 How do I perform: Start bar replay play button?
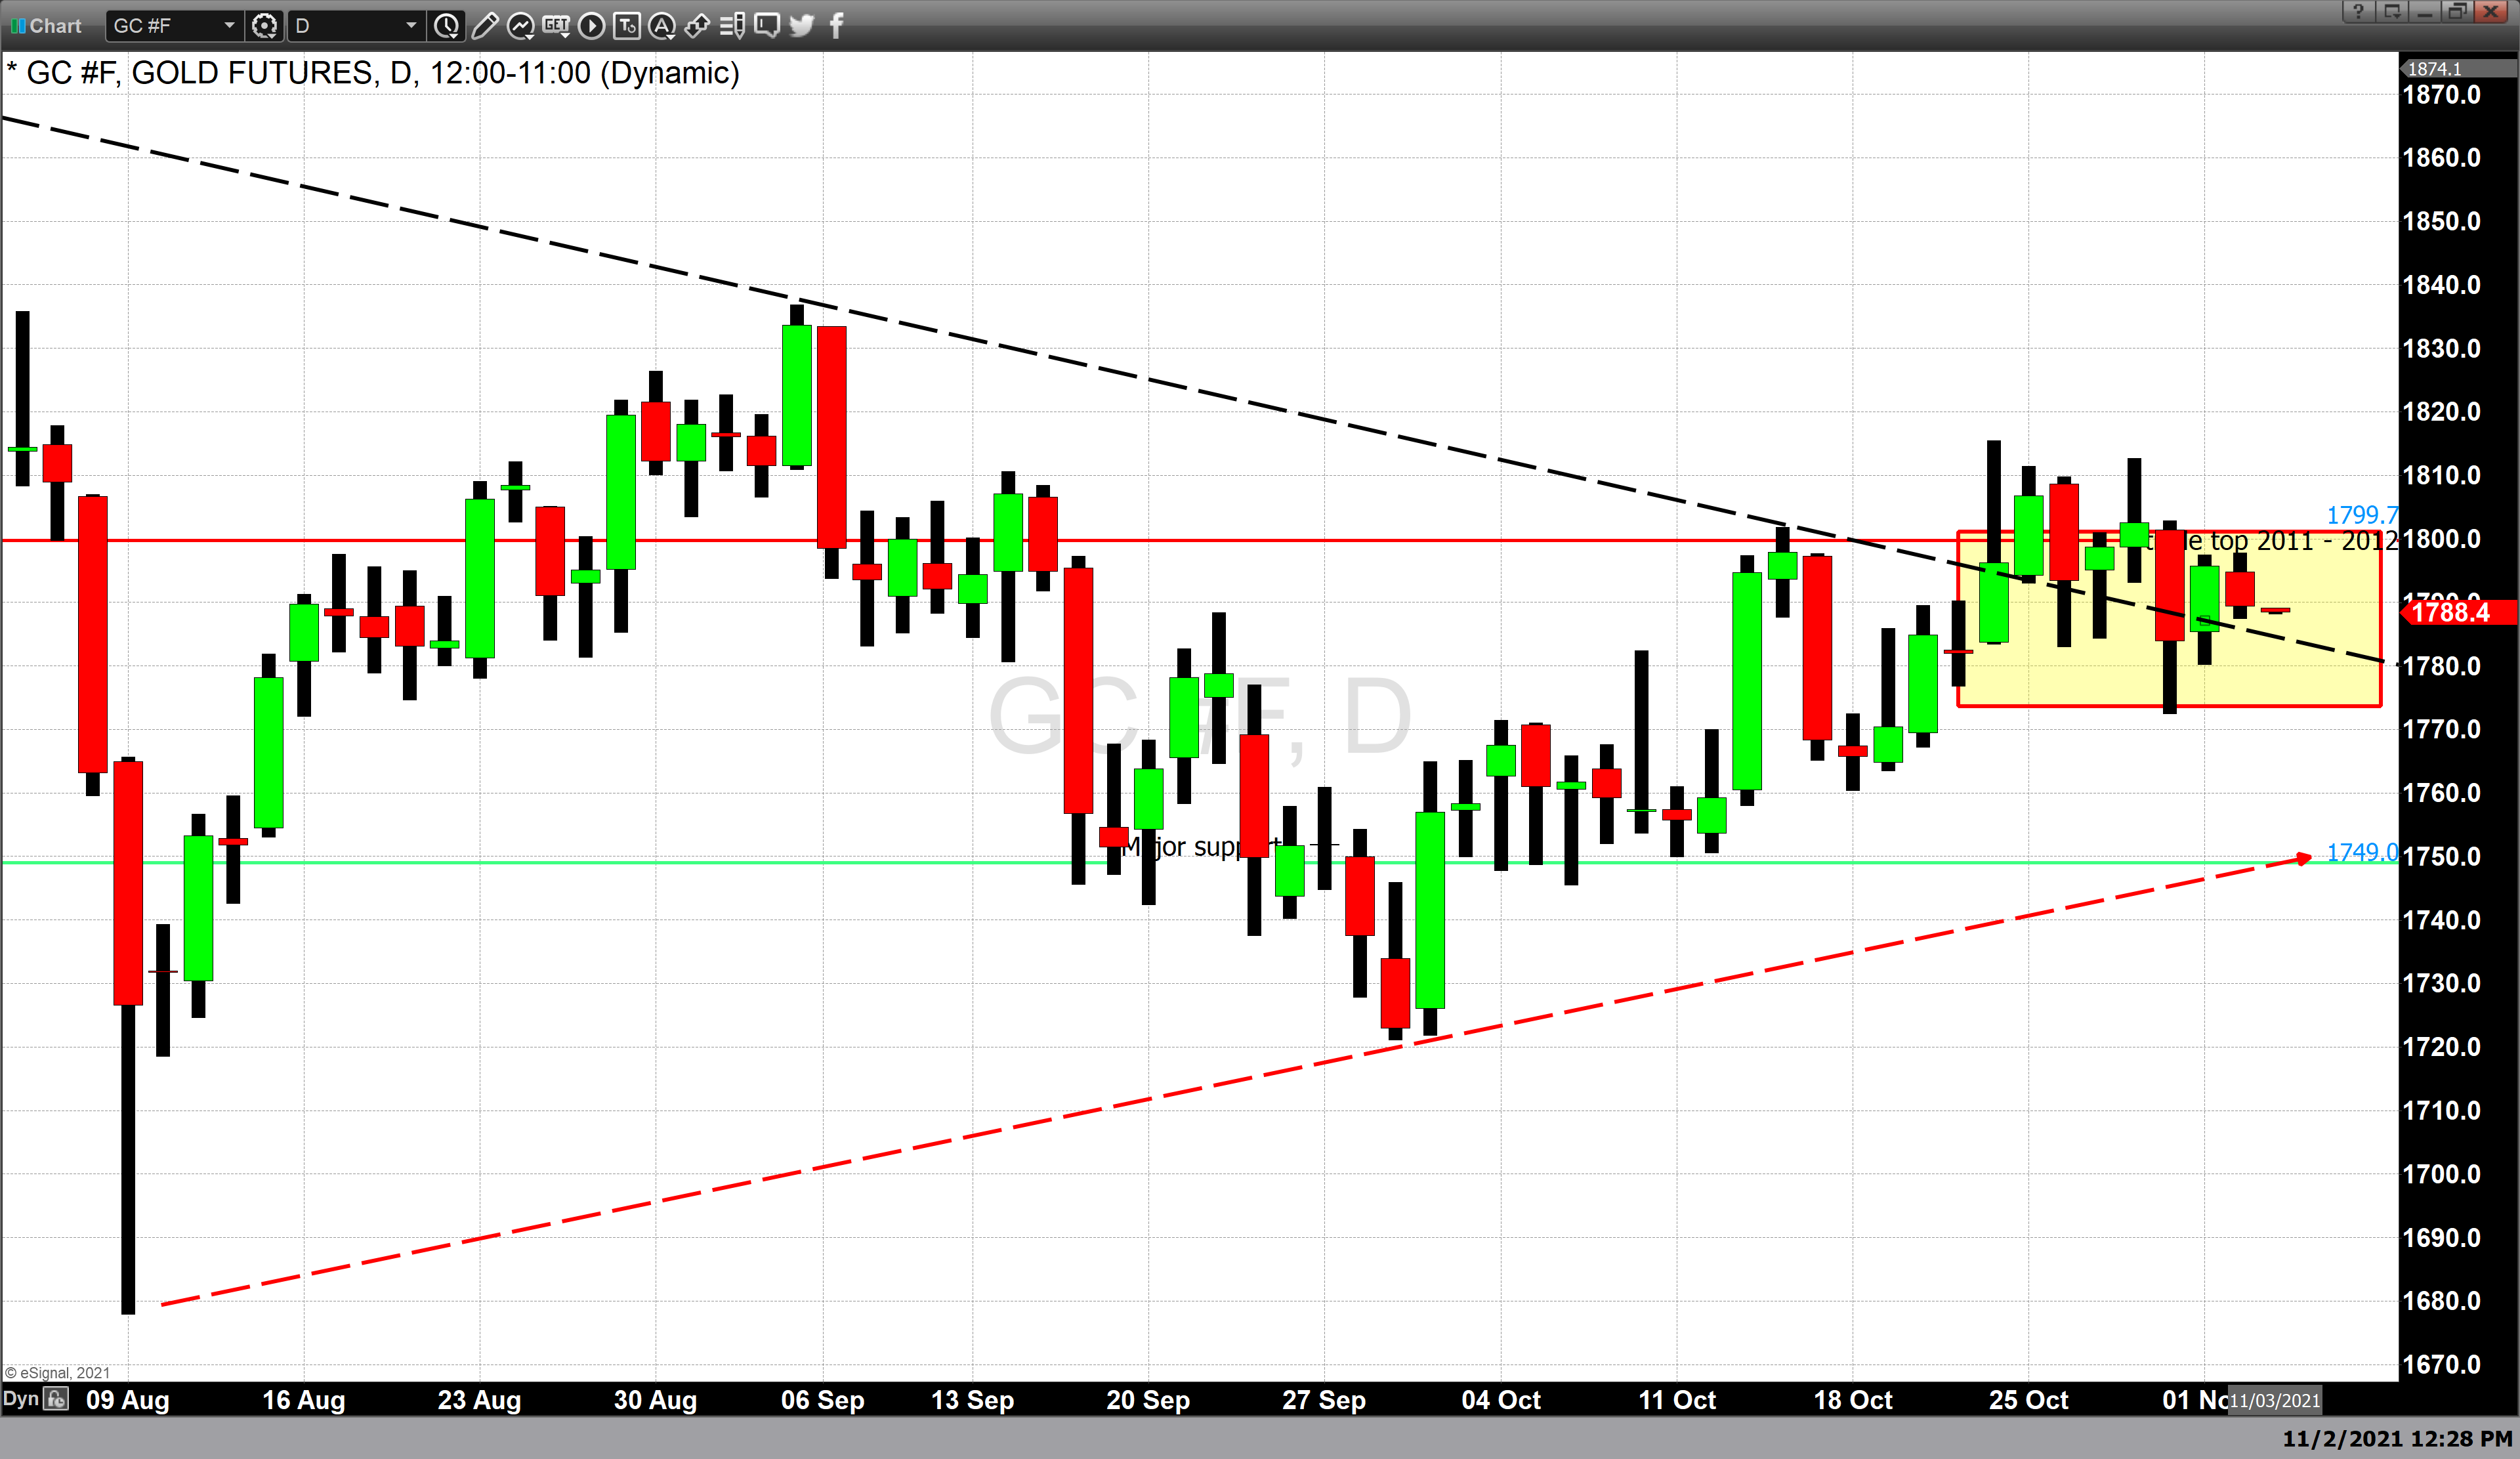[591, 26]
